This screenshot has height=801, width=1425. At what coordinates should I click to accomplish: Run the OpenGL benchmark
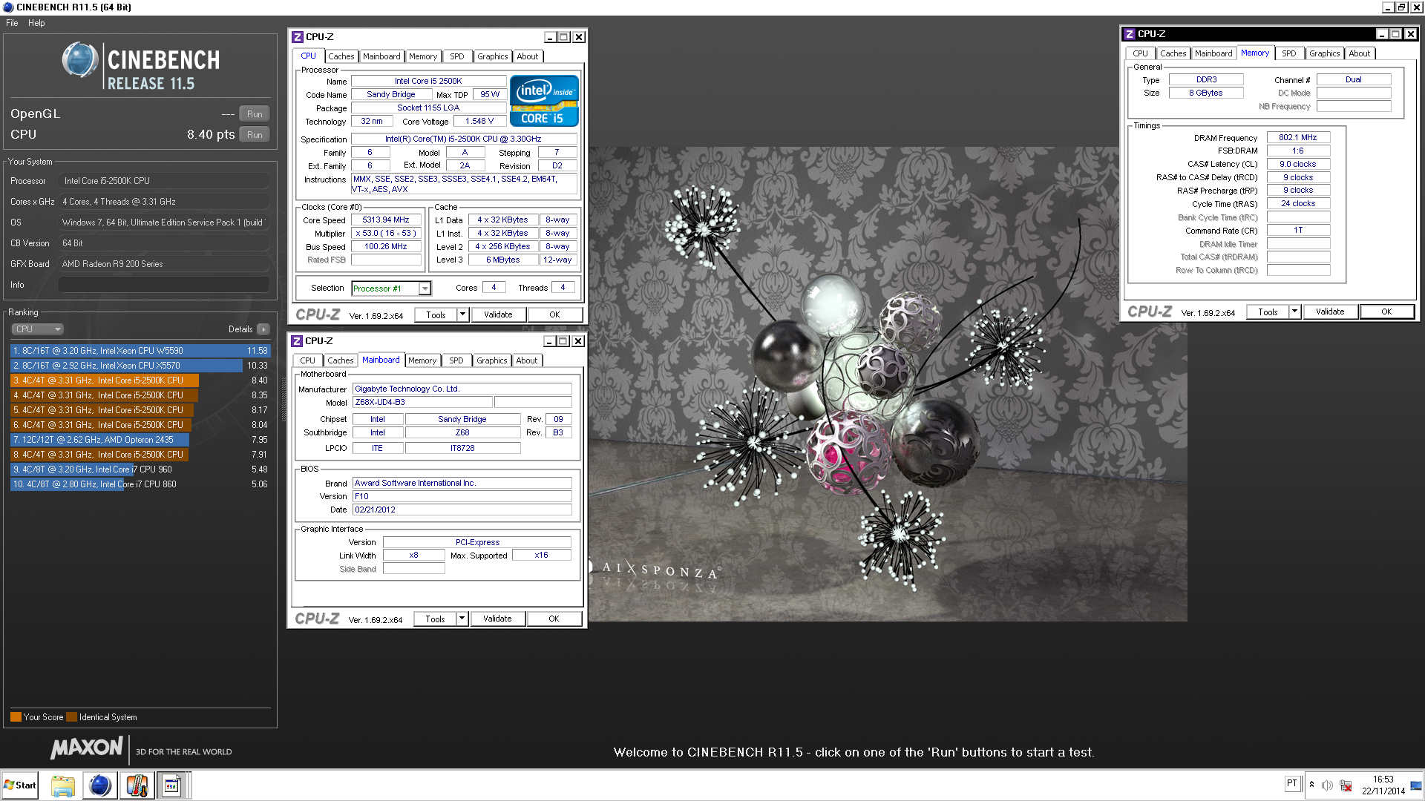tap(255, 114)
